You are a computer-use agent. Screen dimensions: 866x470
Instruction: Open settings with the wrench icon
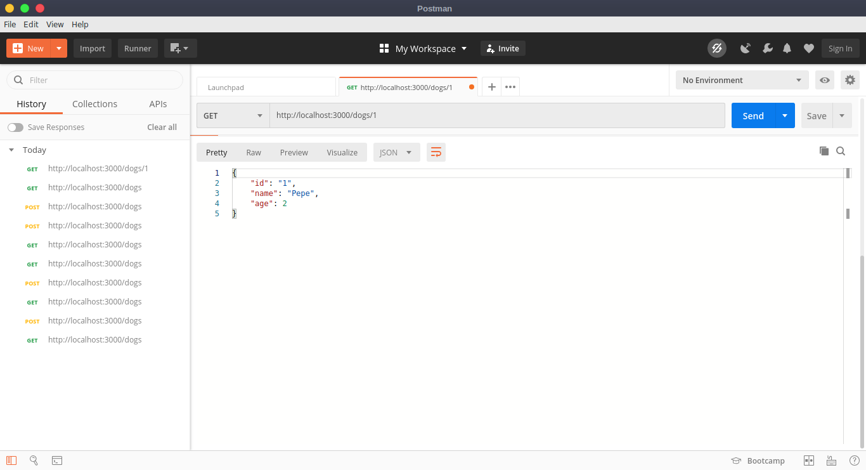(767, 48)
